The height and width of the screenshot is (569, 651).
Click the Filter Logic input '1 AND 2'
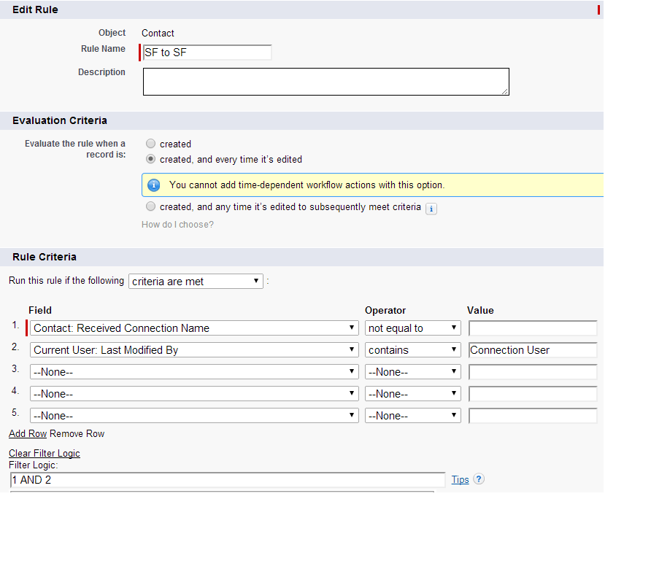pos(228,480)
